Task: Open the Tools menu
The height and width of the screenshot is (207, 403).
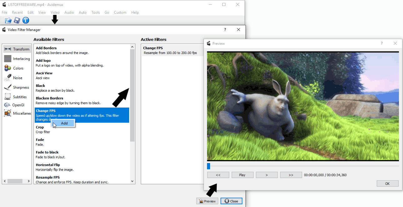Action: point(96,12)
